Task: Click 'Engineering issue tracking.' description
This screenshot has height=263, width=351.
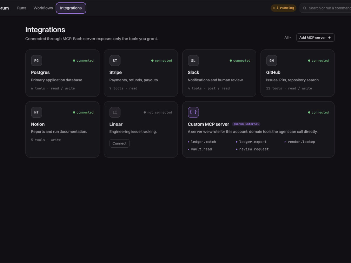Action: tap(133, 131)
